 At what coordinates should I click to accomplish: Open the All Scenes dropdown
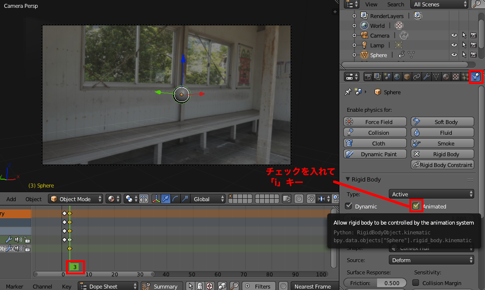[439, 4]
